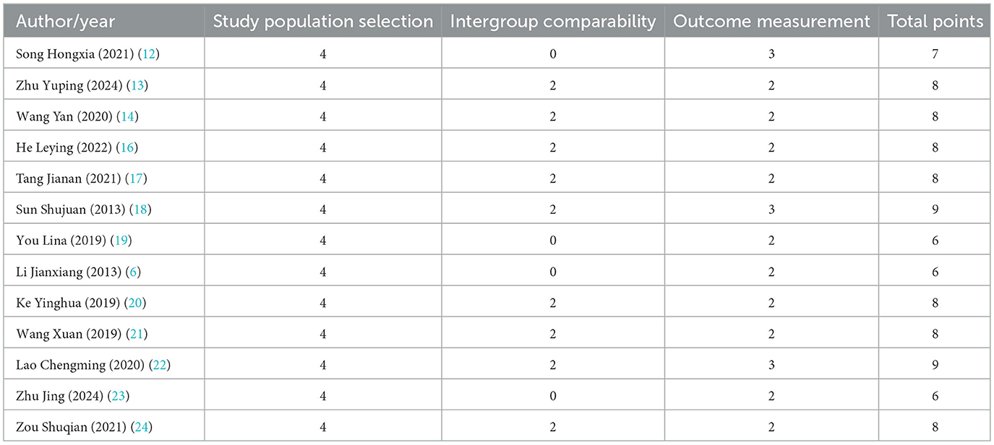Click the Total points column header
The image size is (994, 445).
pos(935,22)
